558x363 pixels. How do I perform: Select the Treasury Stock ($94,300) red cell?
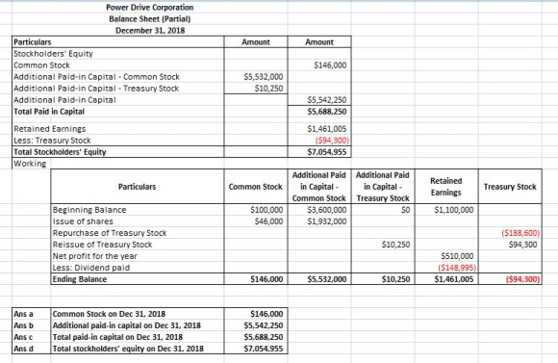[x=319, y=141]
